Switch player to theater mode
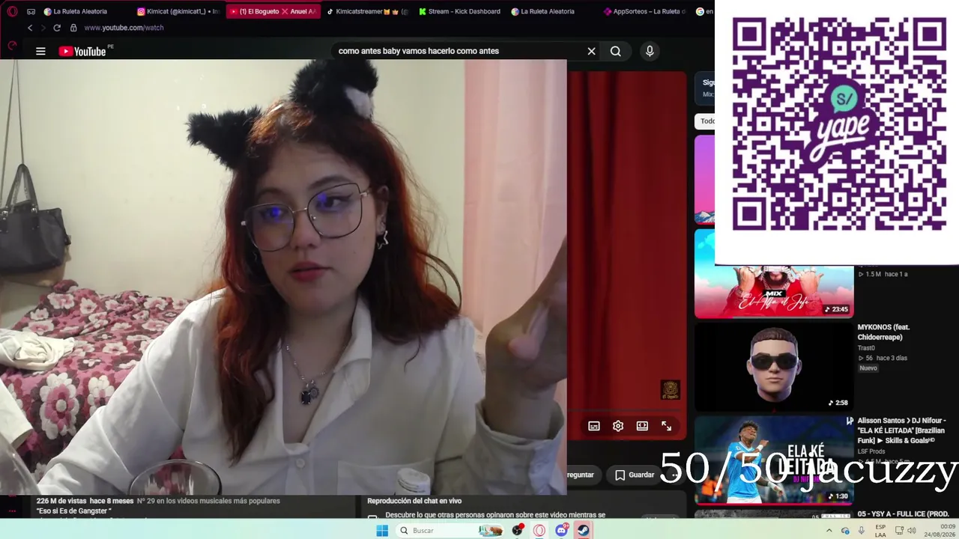 642,426
